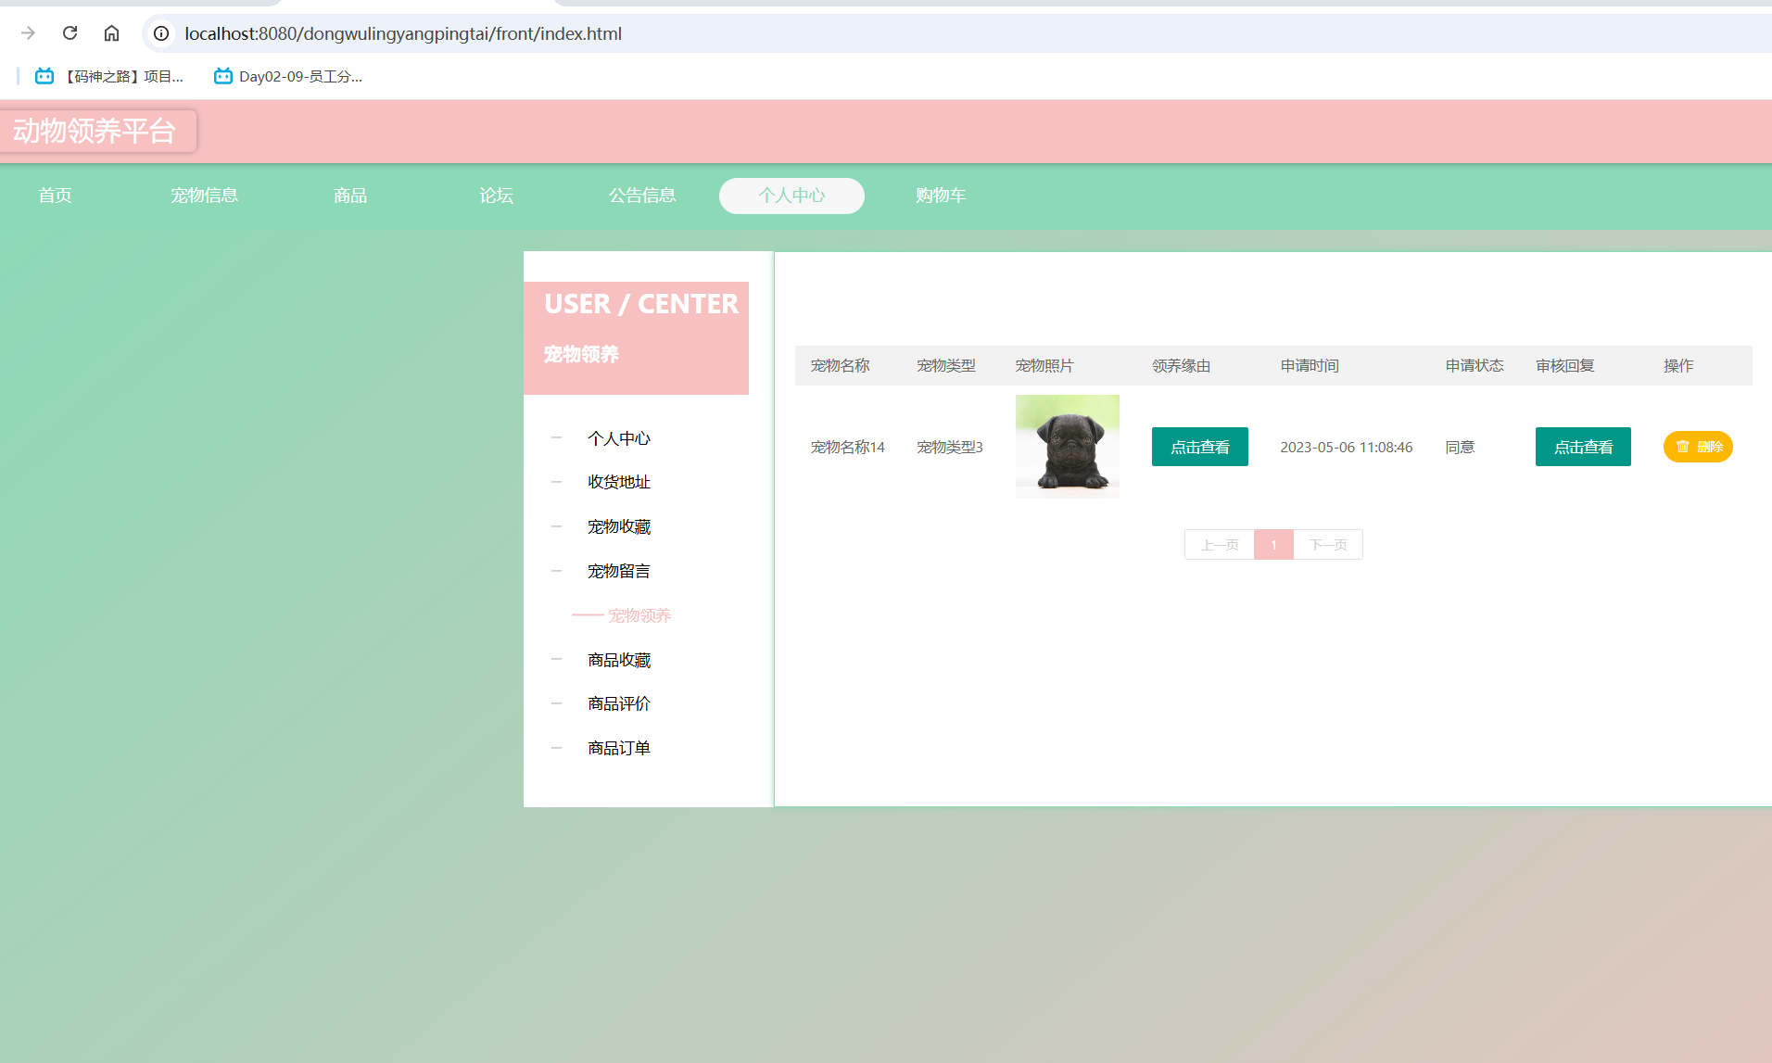This screenshot has width=1772, height=1063.
Task: Click the trash icon in 删除 button
Action: click(x=1682, y=447)
